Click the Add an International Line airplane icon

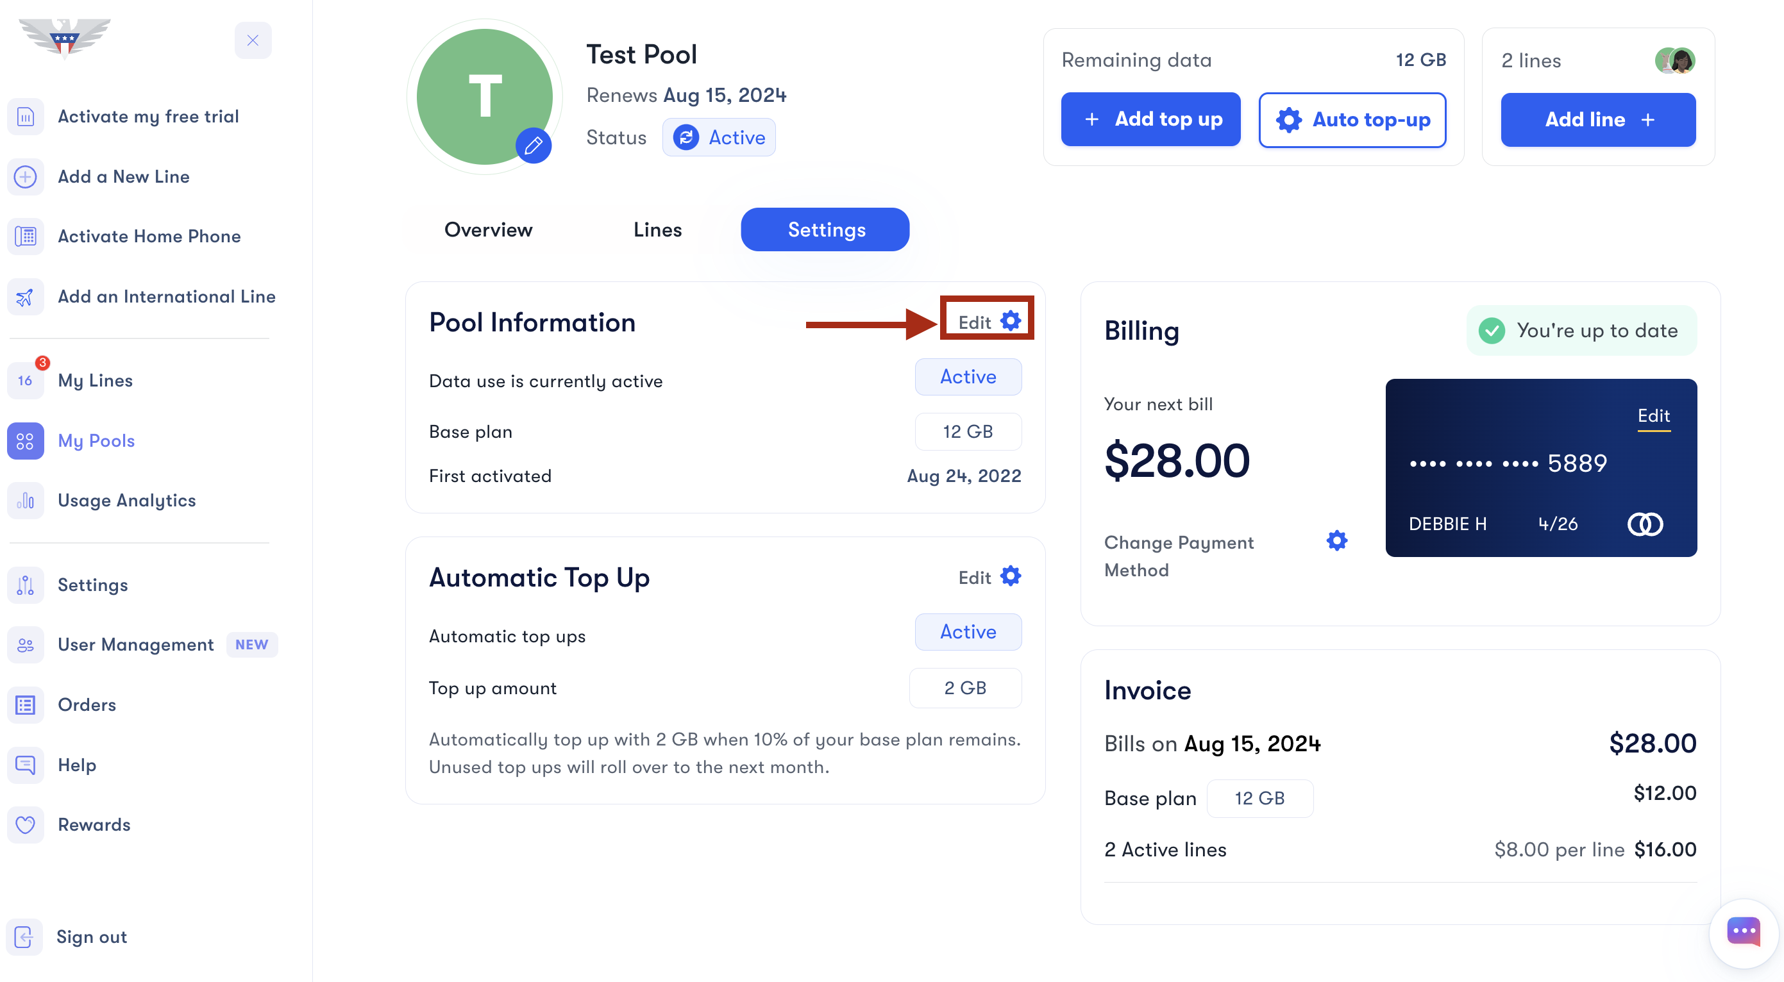tap(25, 296)
